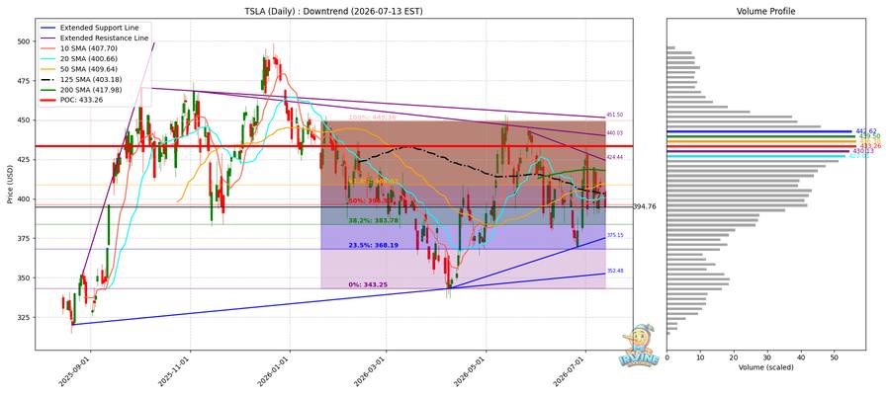890x395 pixels.
Task: Click the faint '100%: 449.36' Fibonacci label
Action: click(374, 118)
